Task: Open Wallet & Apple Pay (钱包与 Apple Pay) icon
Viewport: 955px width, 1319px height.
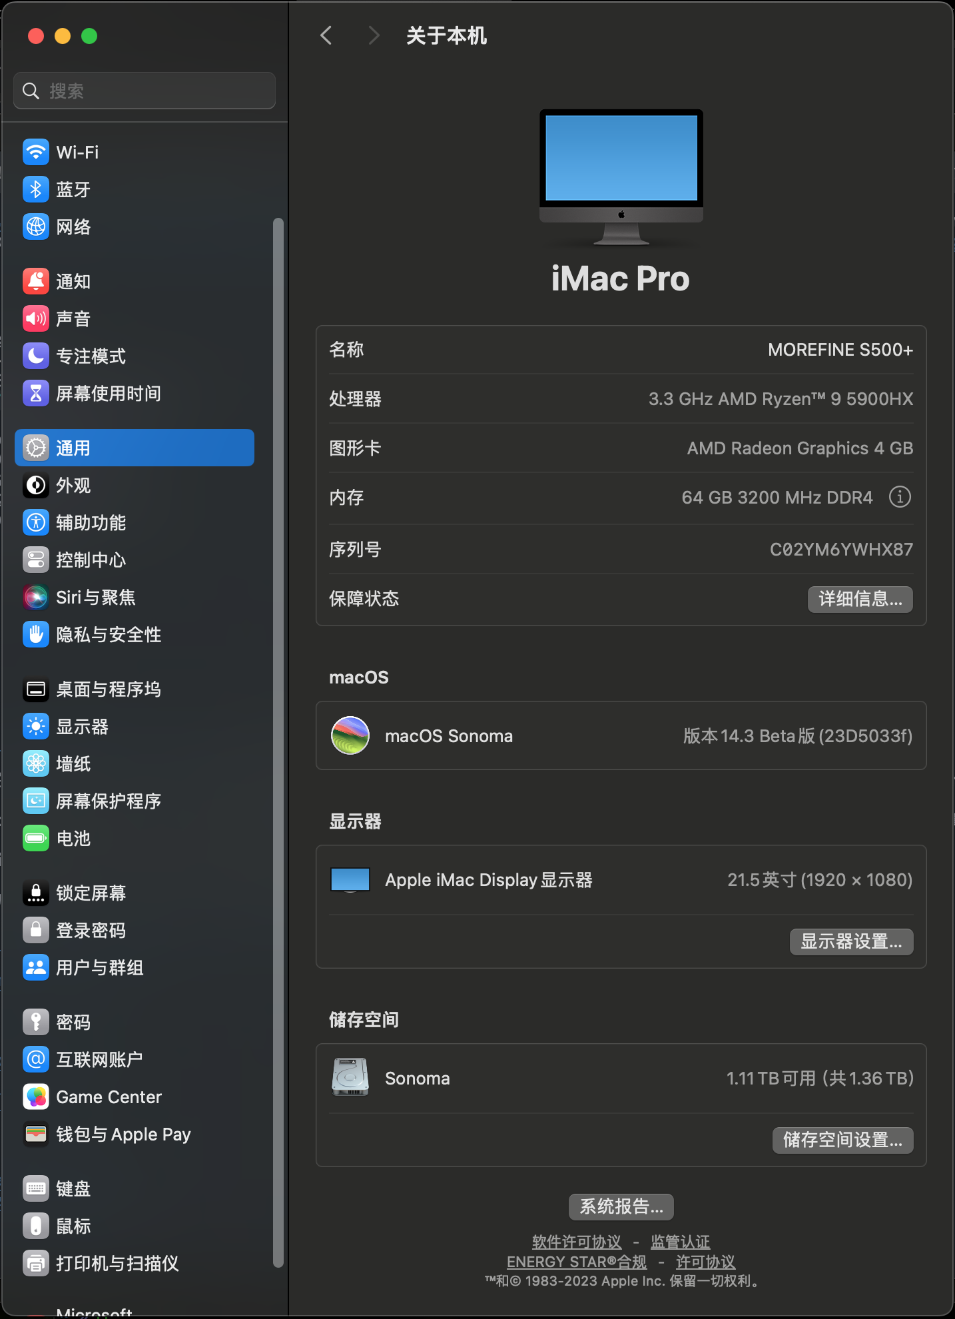Action: tap(36, 1134)
